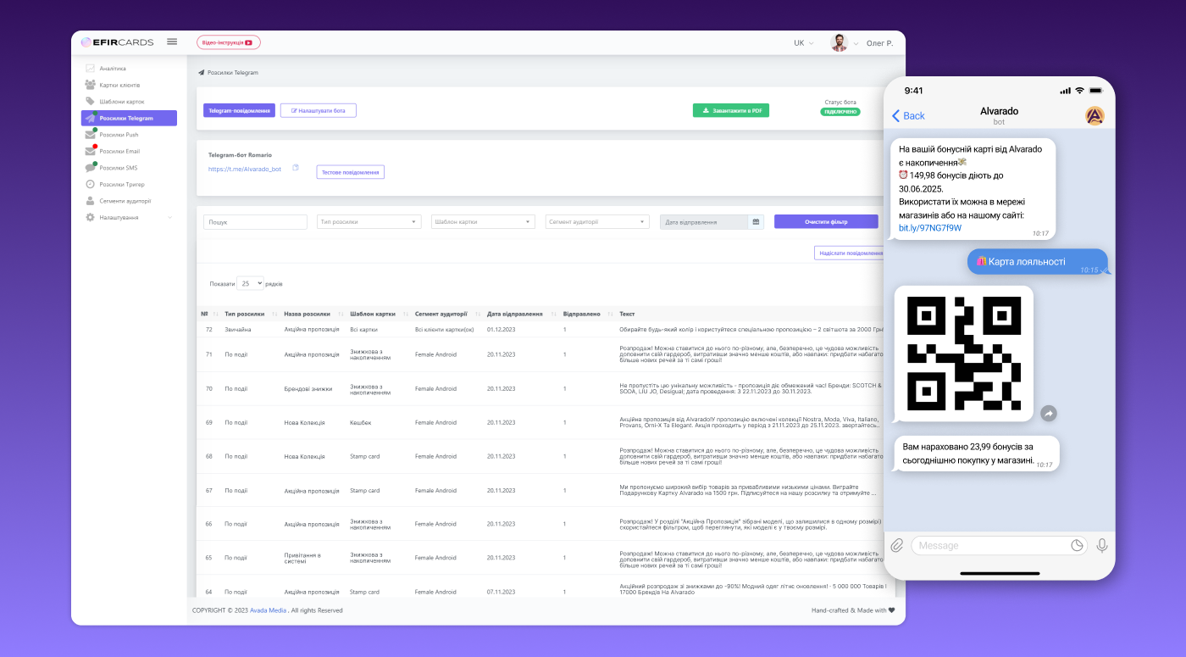Image resolution: width=1186 pixels, height=657 pixels.
Task: Copy the Telegram bot link icon
Action: (296, 168)
